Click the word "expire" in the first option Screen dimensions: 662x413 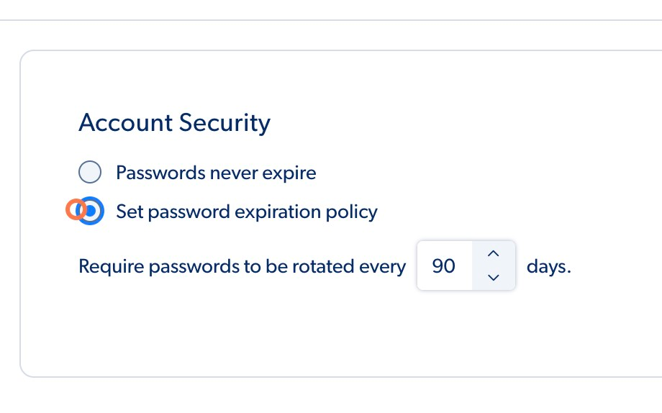(x=289, y=173)
